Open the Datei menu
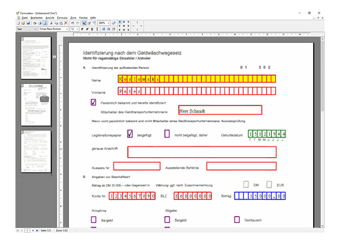This screenshot has height=244, width=340. pyautogui.click(x=25, y=18)
